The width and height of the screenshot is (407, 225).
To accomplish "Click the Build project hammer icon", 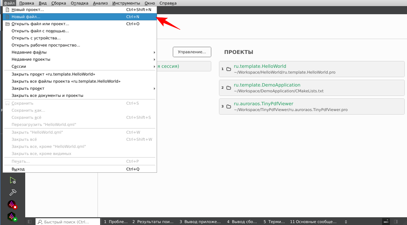I will (13, 192).
